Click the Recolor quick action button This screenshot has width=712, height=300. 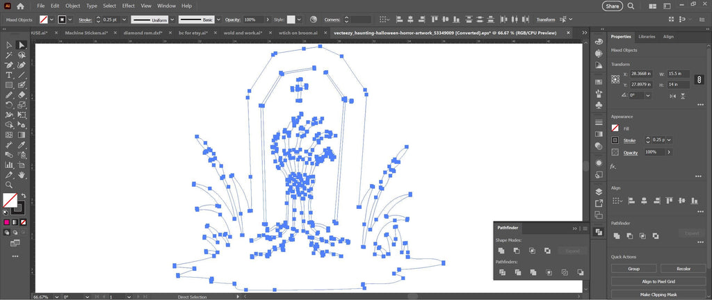pyautogui.click(x=683, y=269)
